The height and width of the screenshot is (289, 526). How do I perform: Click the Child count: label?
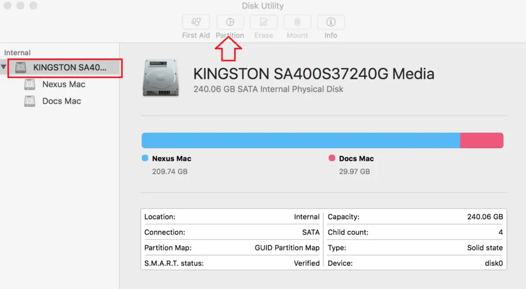348,233
